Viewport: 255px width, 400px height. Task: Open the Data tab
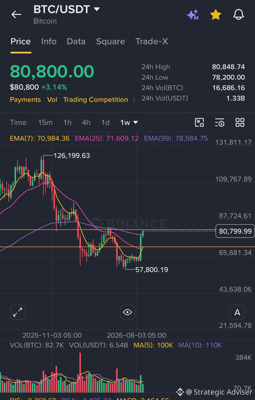pyautogui.click(x=76, y=41)
